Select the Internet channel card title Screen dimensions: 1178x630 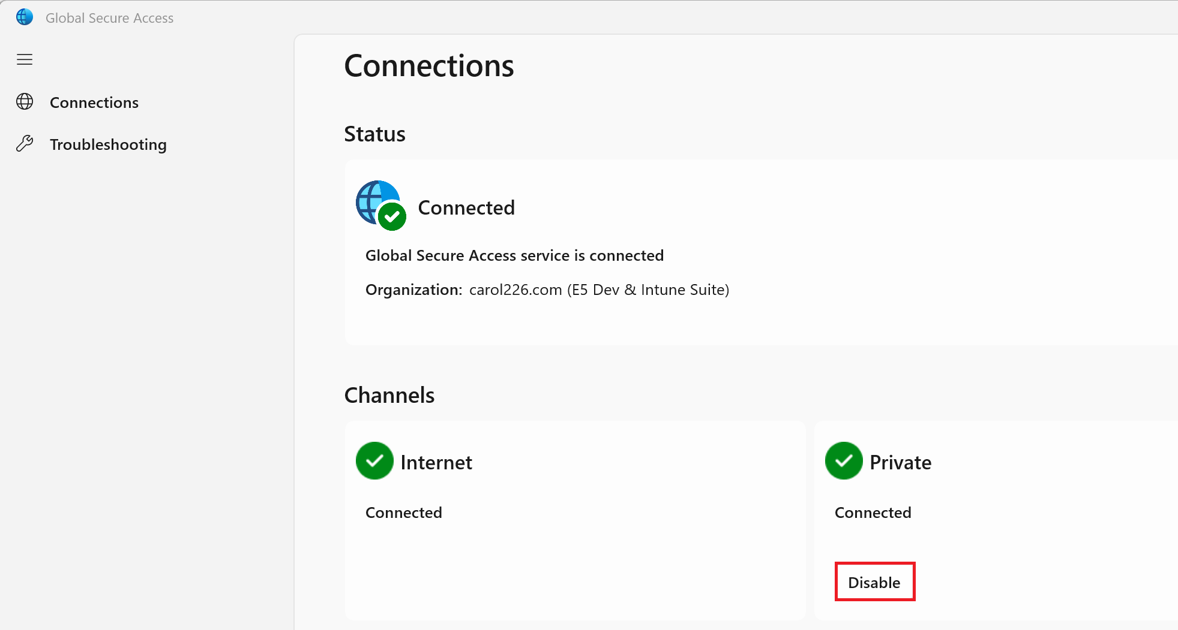click(x=436, y=463)
